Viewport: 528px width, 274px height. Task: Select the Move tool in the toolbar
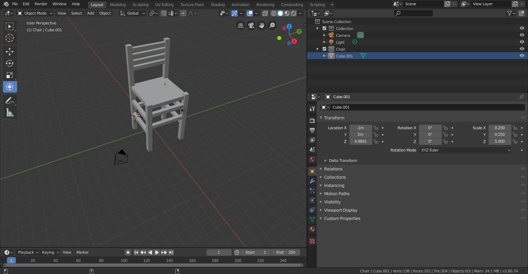(x=10, y=51)
